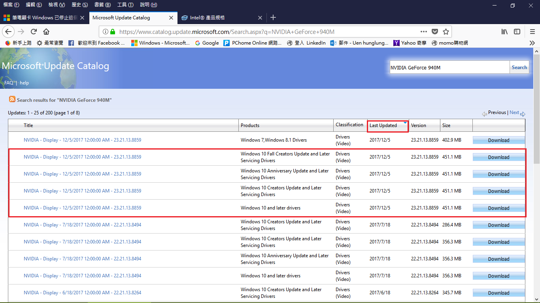Sort by Last Updated column header

point(383,125)
